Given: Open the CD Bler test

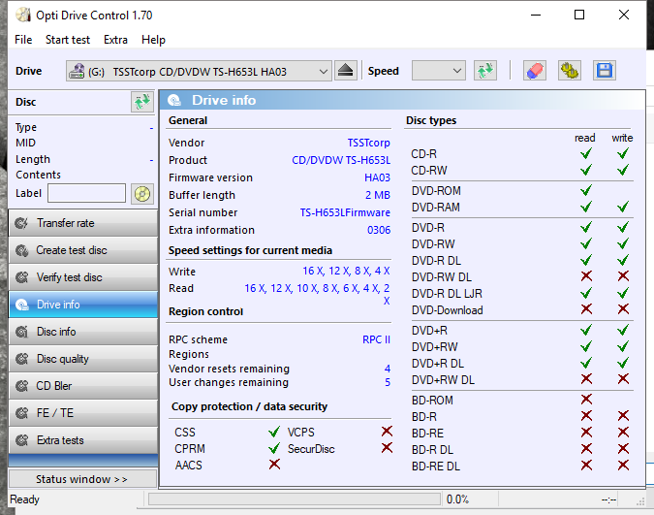Looking at the screenshot, I should pos(83,386).
